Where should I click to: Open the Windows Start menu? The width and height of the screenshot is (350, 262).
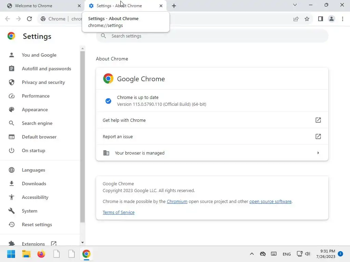(x=11, y=254)
